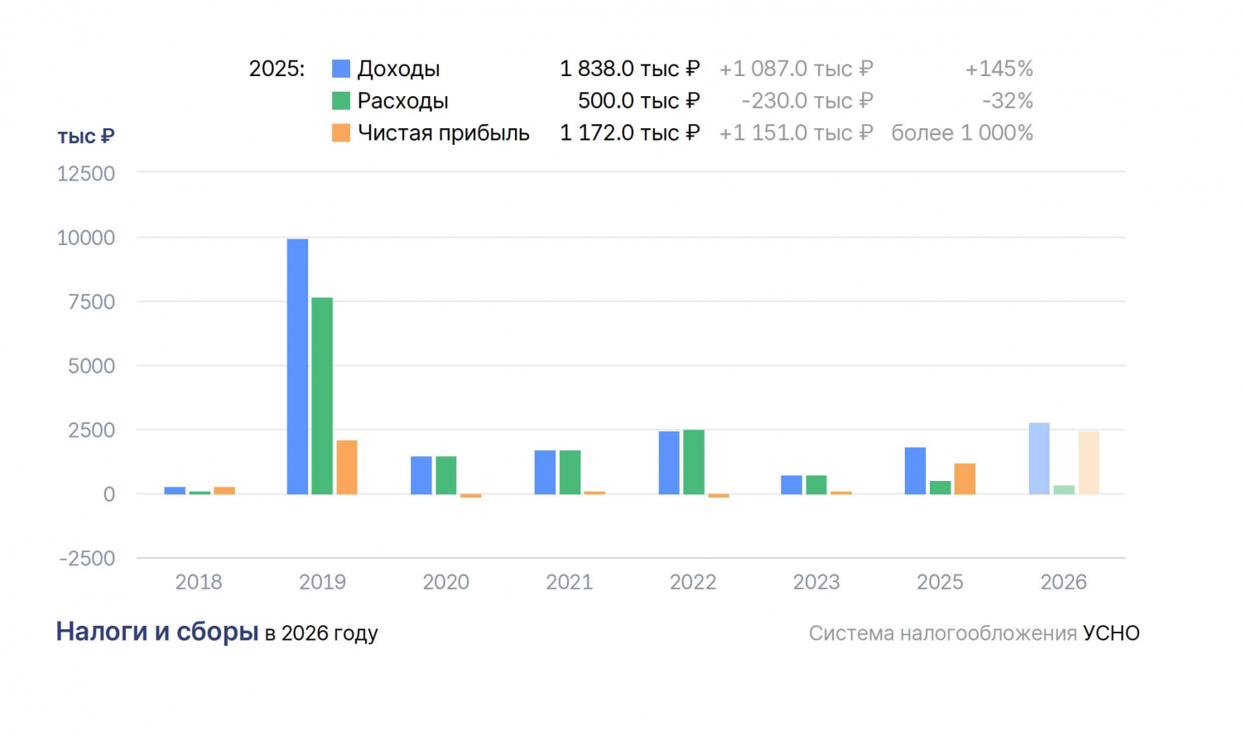Click the -230.0 тыс ₽ change
1242x736 pixels.
807,101
